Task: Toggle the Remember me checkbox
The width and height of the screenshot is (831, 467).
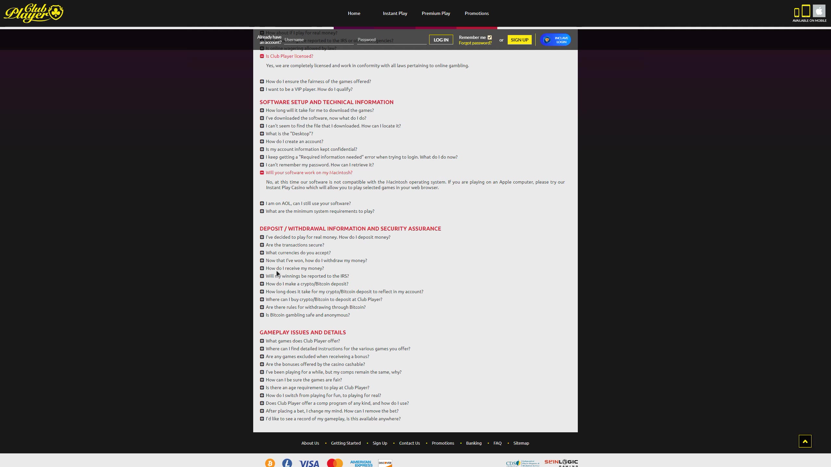Action: 490,37
